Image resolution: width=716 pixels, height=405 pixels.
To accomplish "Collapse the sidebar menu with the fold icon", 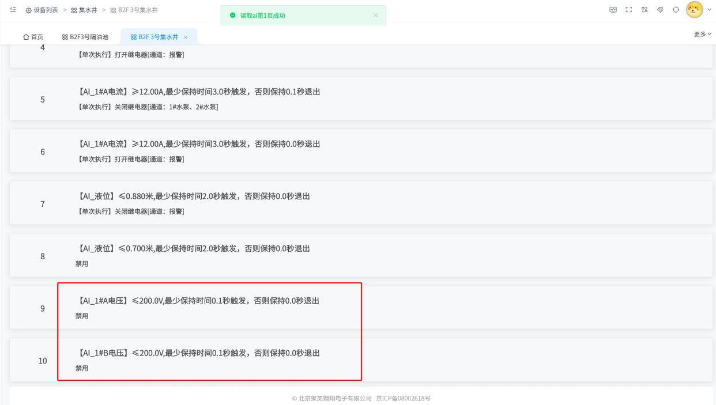I will [13, 10].
